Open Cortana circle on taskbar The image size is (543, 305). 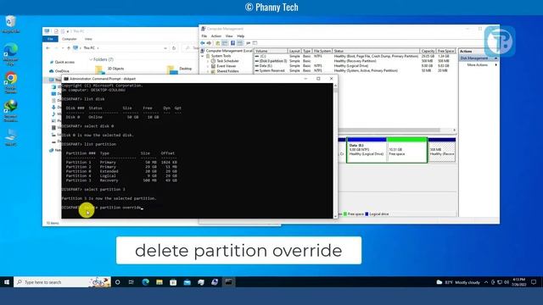[x=118, y=282]
